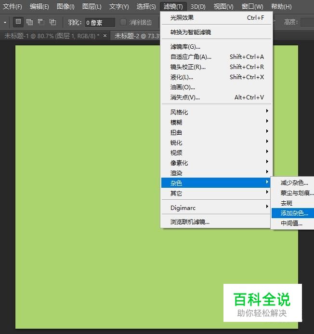Screen dimensions: 314x334
Task: Expand the 视频 submenu
Action: [x=216, y=153]
